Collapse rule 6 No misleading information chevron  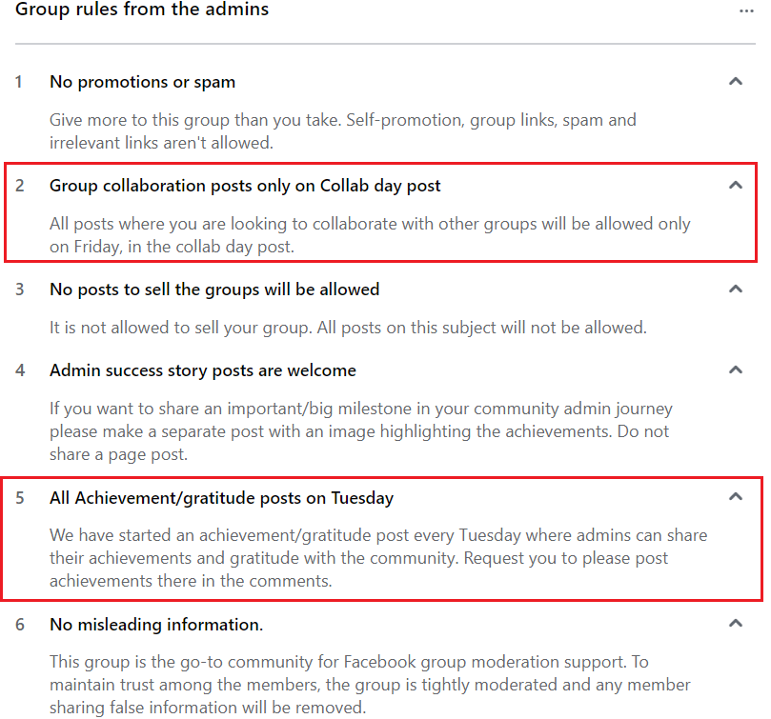(x=735, y=624)
